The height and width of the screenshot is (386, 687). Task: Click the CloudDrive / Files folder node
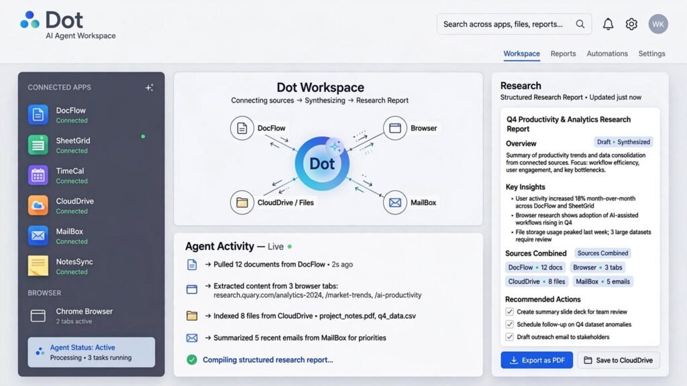pos(242,202)
